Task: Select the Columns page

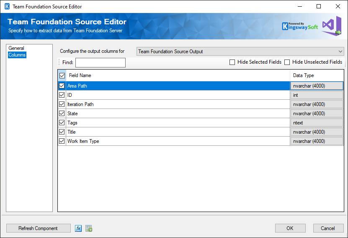Action: 17,55
